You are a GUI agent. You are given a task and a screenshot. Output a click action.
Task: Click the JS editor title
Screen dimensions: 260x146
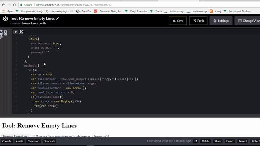21,32
